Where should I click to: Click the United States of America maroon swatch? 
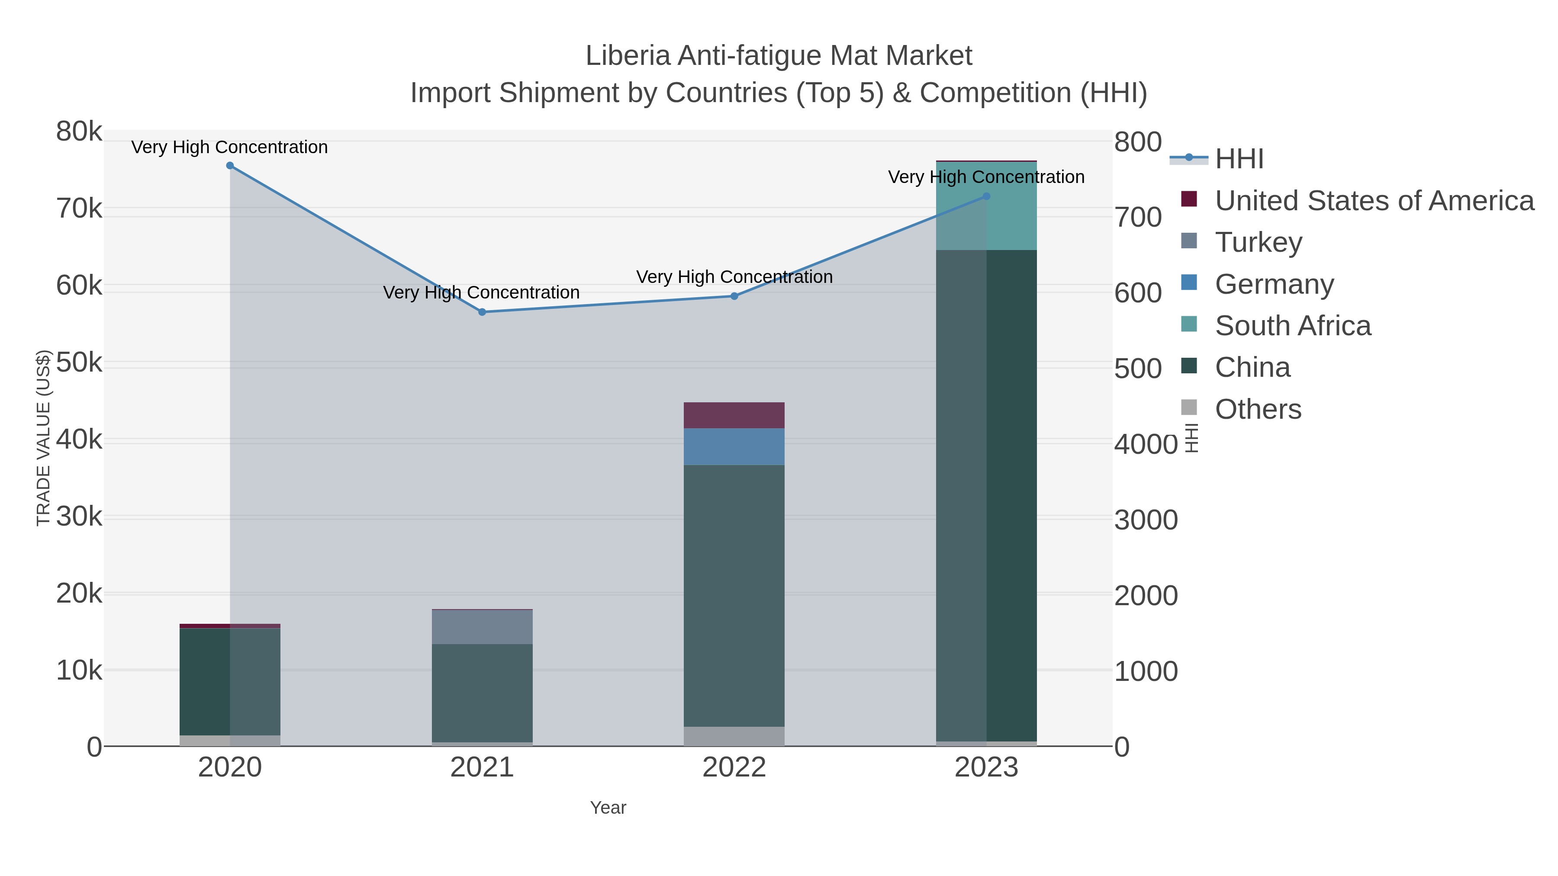click(1189, 199)
